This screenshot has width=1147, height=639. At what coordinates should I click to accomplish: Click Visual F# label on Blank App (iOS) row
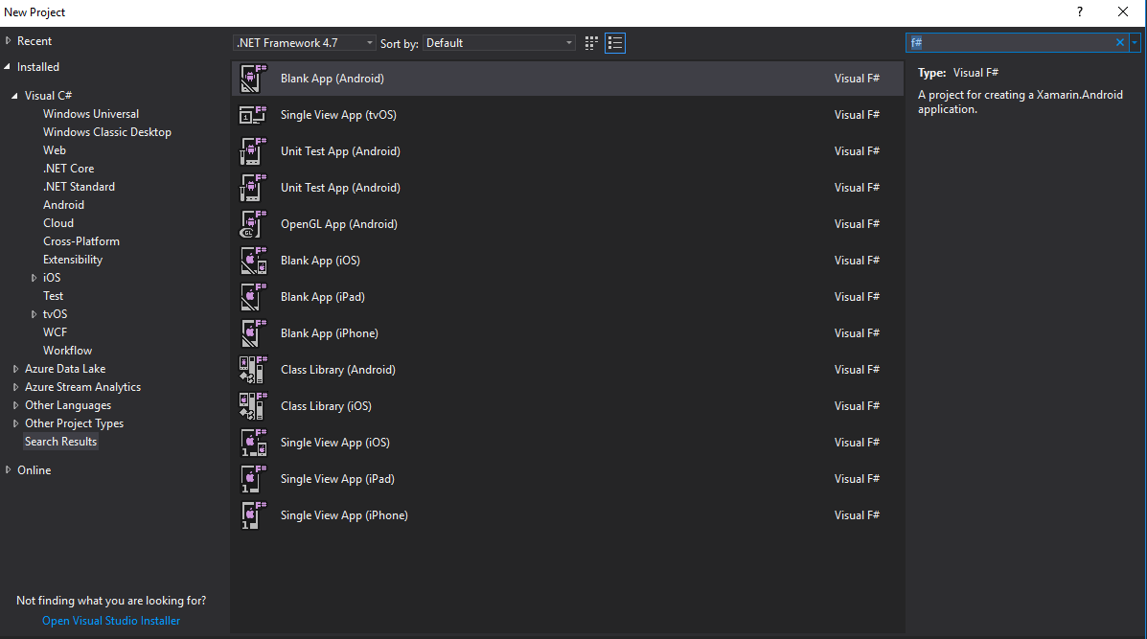pos(857,261)
